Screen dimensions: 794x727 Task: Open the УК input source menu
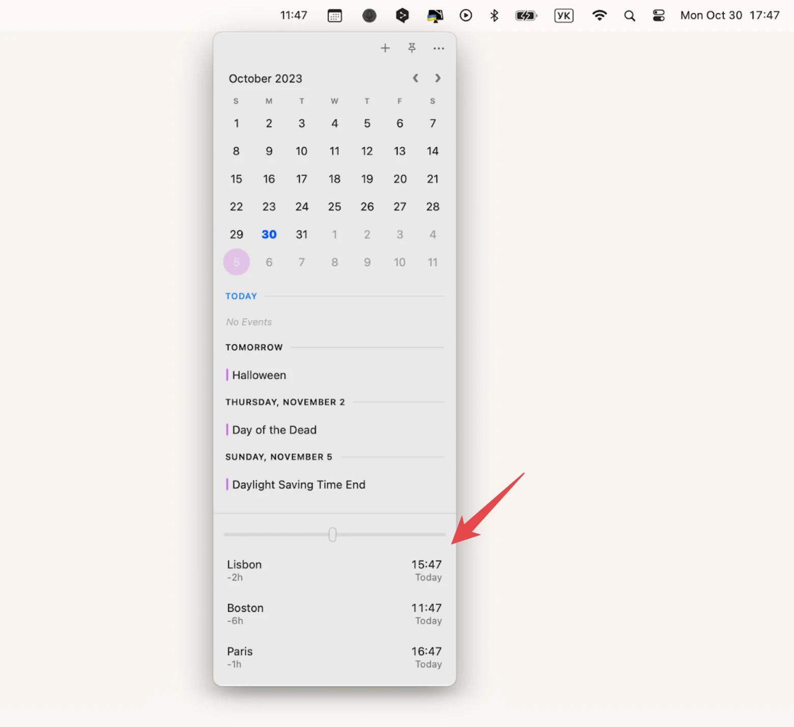pos(563,16)
